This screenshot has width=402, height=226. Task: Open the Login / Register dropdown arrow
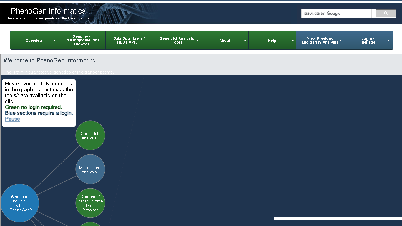388,41
